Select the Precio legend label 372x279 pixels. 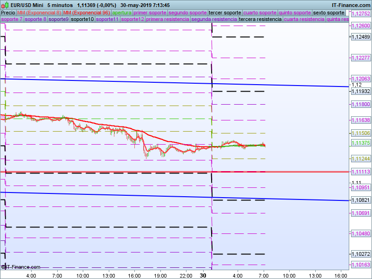click(8, 13)
